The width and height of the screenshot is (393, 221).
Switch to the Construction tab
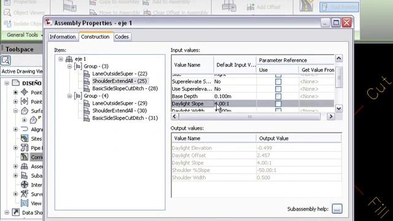95,37
